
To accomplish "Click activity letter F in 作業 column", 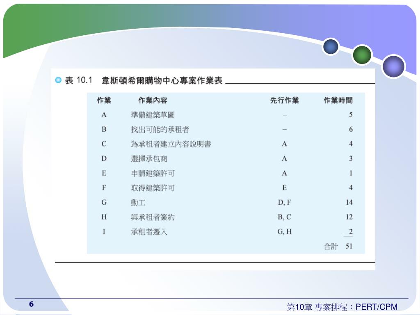I will (x=104, y=188).
